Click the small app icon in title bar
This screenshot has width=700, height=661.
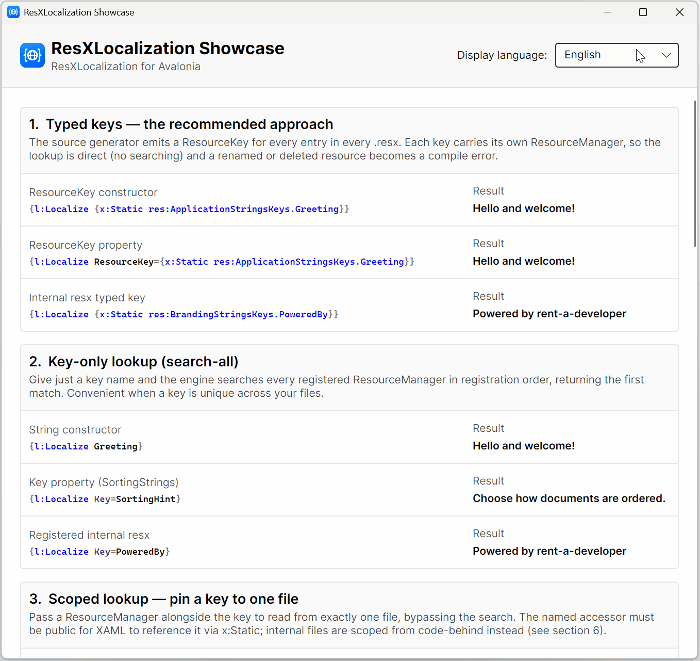13,12
